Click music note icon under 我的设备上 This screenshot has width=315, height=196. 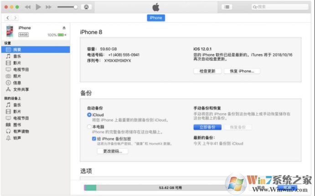point(8,105)
